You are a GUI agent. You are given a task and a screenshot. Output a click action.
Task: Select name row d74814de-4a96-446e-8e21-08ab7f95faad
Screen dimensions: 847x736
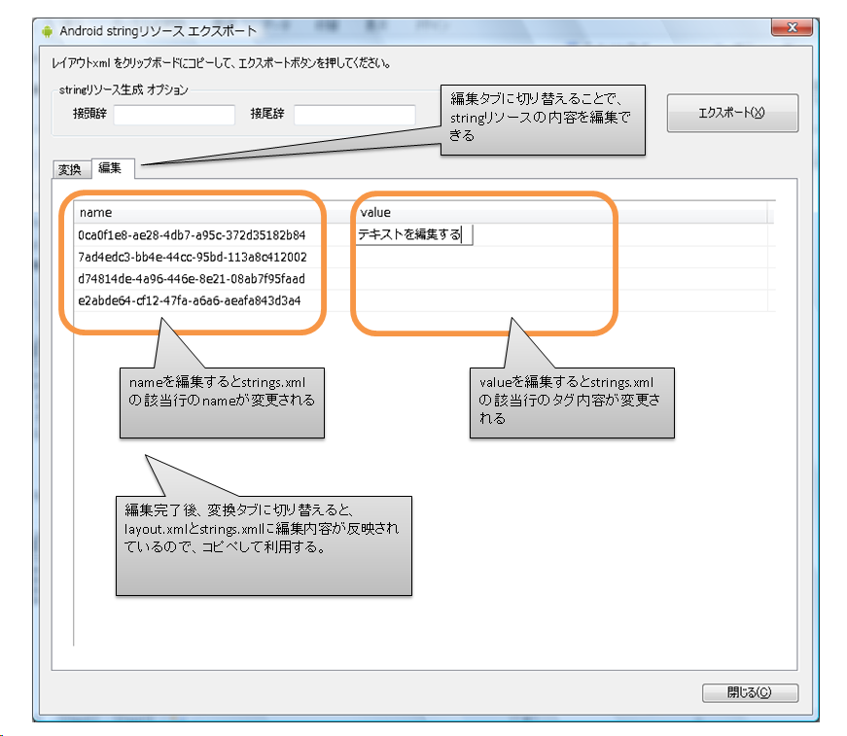point(193,279)
